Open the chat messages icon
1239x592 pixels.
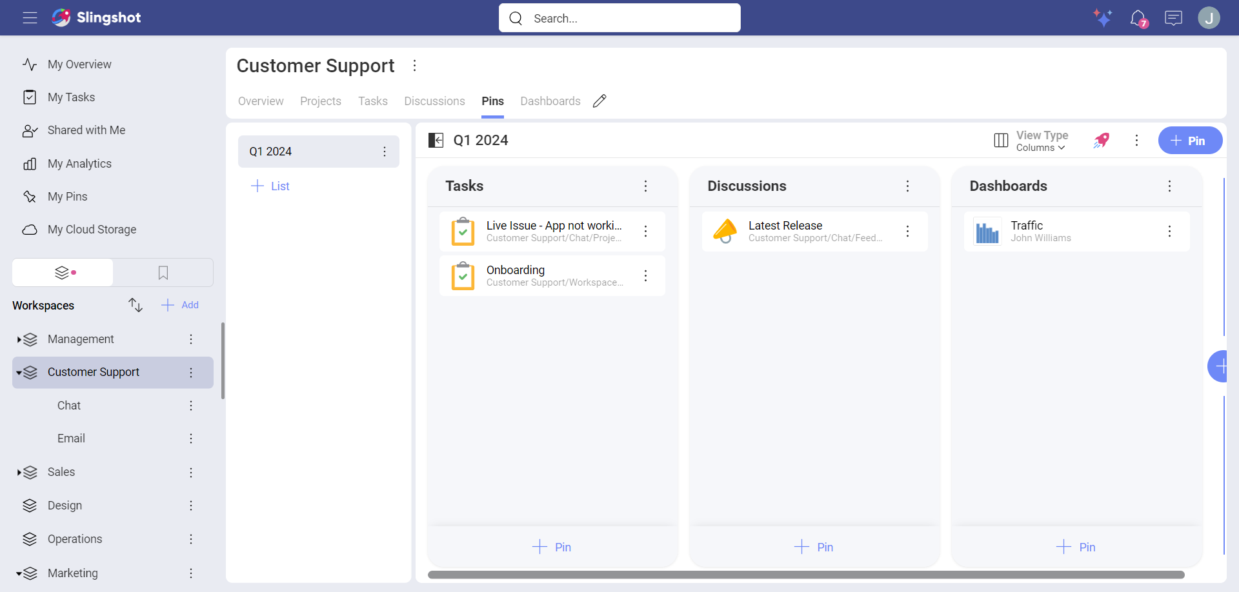[x=1173, y=18]
